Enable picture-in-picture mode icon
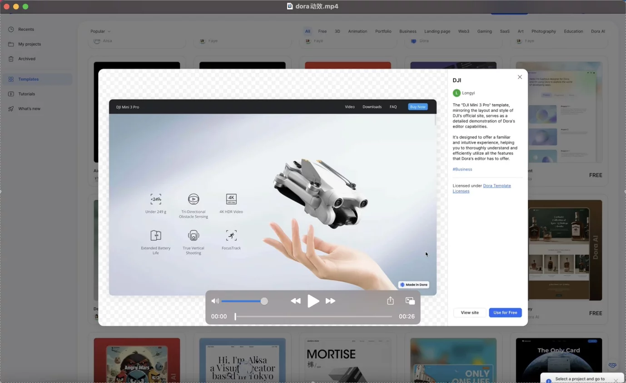This screenshot has height=383, width=626. [410, 301]
